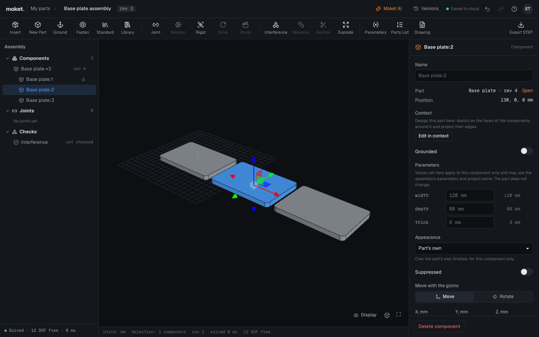Click 'Units: mm' in status bar
This screenshot has width=539, height=337.
(x=115, y=332)
